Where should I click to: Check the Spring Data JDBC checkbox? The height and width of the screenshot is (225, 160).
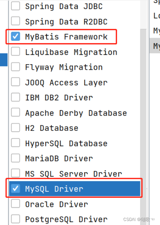16,6
